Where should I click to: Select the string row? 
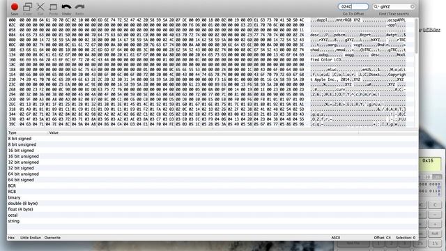tap(213, 221)
